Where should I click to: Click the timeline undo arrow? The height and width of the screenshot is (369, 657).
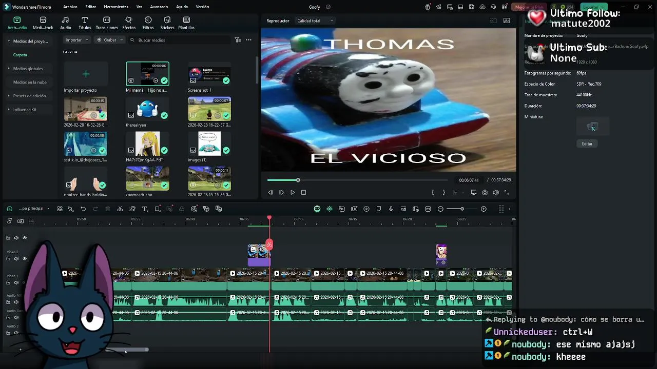pos(83,209)
